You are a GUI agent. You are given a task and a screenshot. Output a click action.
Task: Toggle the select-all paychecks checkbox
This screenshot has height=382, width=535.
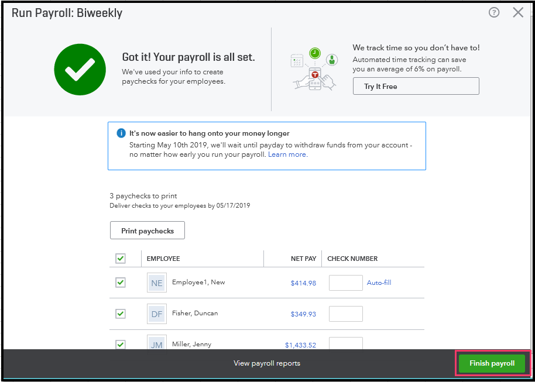[121, 258]
